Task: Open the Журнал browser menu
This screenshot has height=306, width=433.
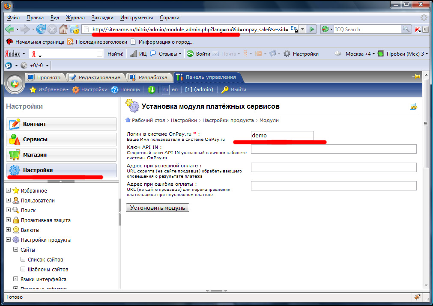Action: pos(75,18)
